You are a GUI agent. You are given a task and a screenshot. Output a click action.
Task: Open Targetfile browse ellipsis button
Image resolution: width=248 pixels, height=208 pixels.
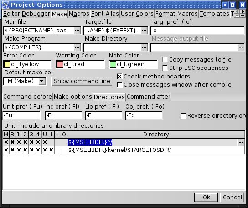(x=144, y=31)
